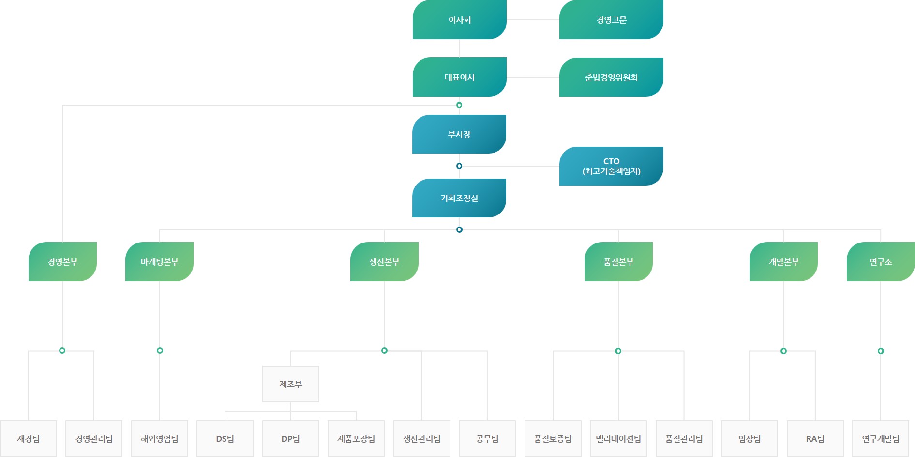This screenshot has width=915, height=457.
Task: Click the 경영본부 division box
Action: [x=62, y=262]
